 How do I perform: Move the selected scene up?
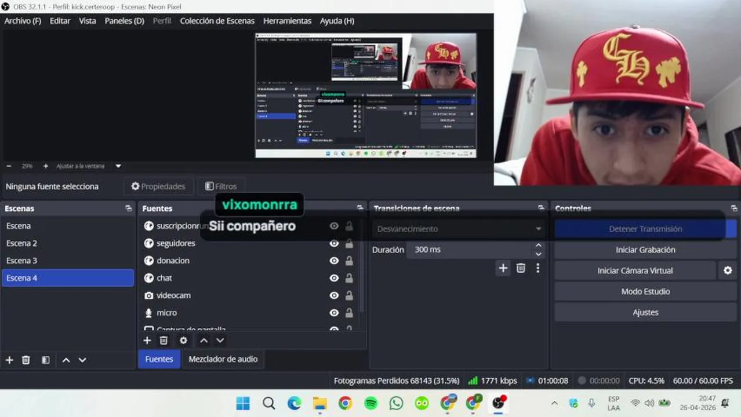[66, 360]
